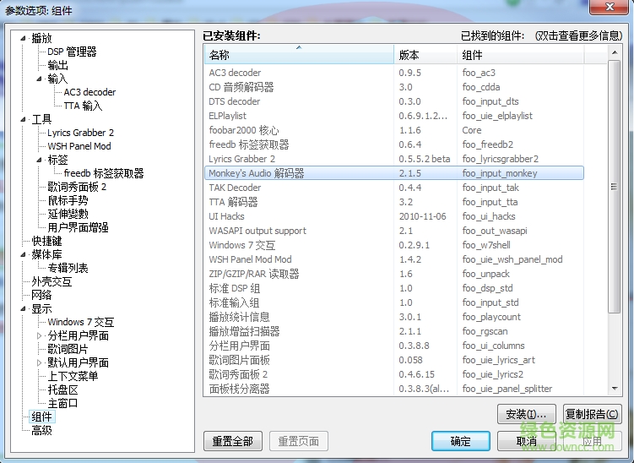Close the 参数选项 dialog
634x463 pixels.
point(610,7)
